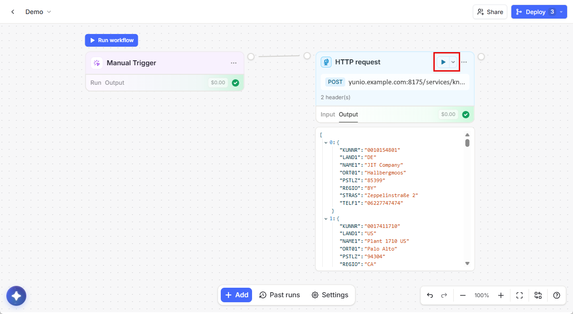Image resolution: width=573 pixels, height=314 pixels.
Task: Click the Run workflow button
Action: (112, 40)
